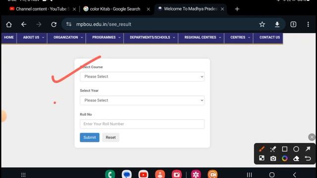Open the Contacts app in taskbar

point(160,174)
